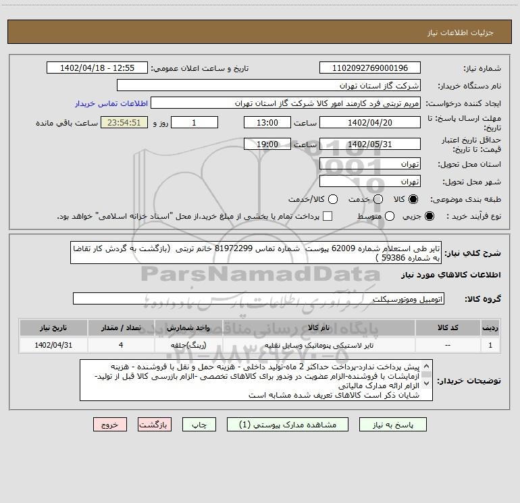Click the need number field 1102092769000196
Viewport: 520px width, 503px height.
[370, 68]
